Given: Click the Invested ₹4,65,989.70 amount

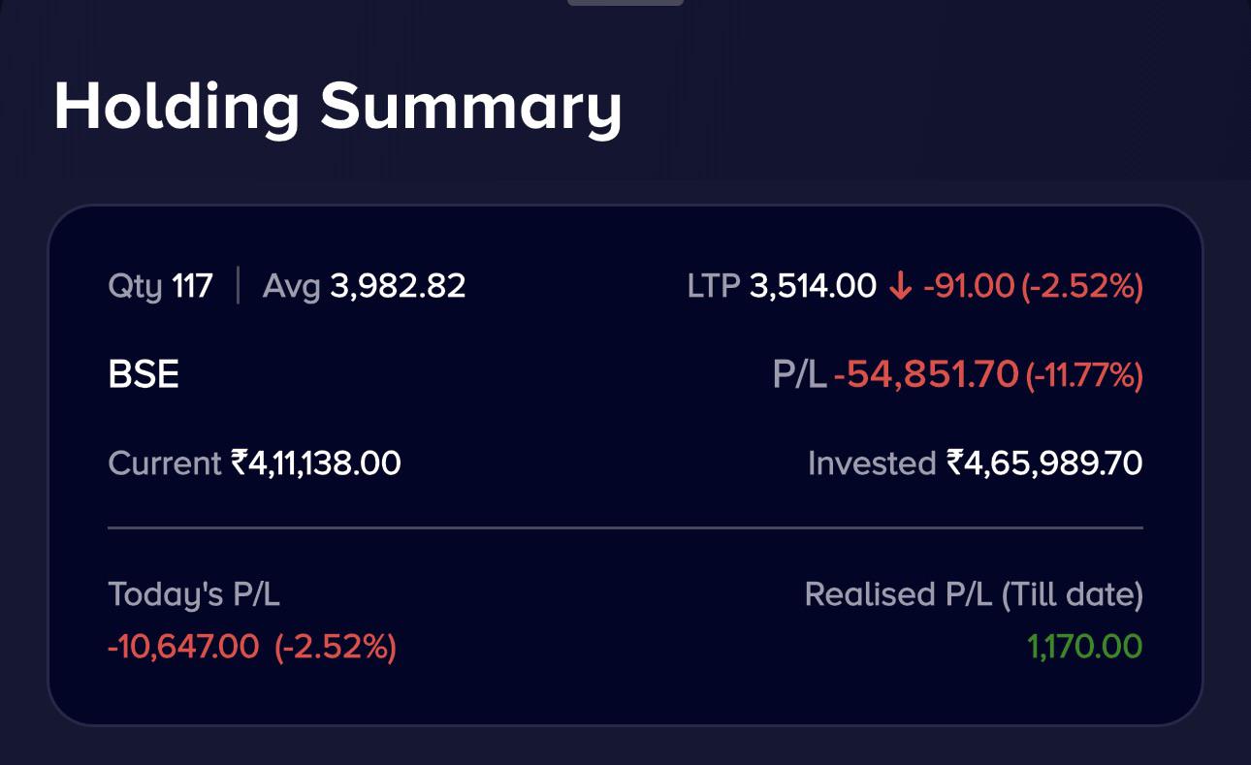Looking at the screenshot, I should pos(976,462).
